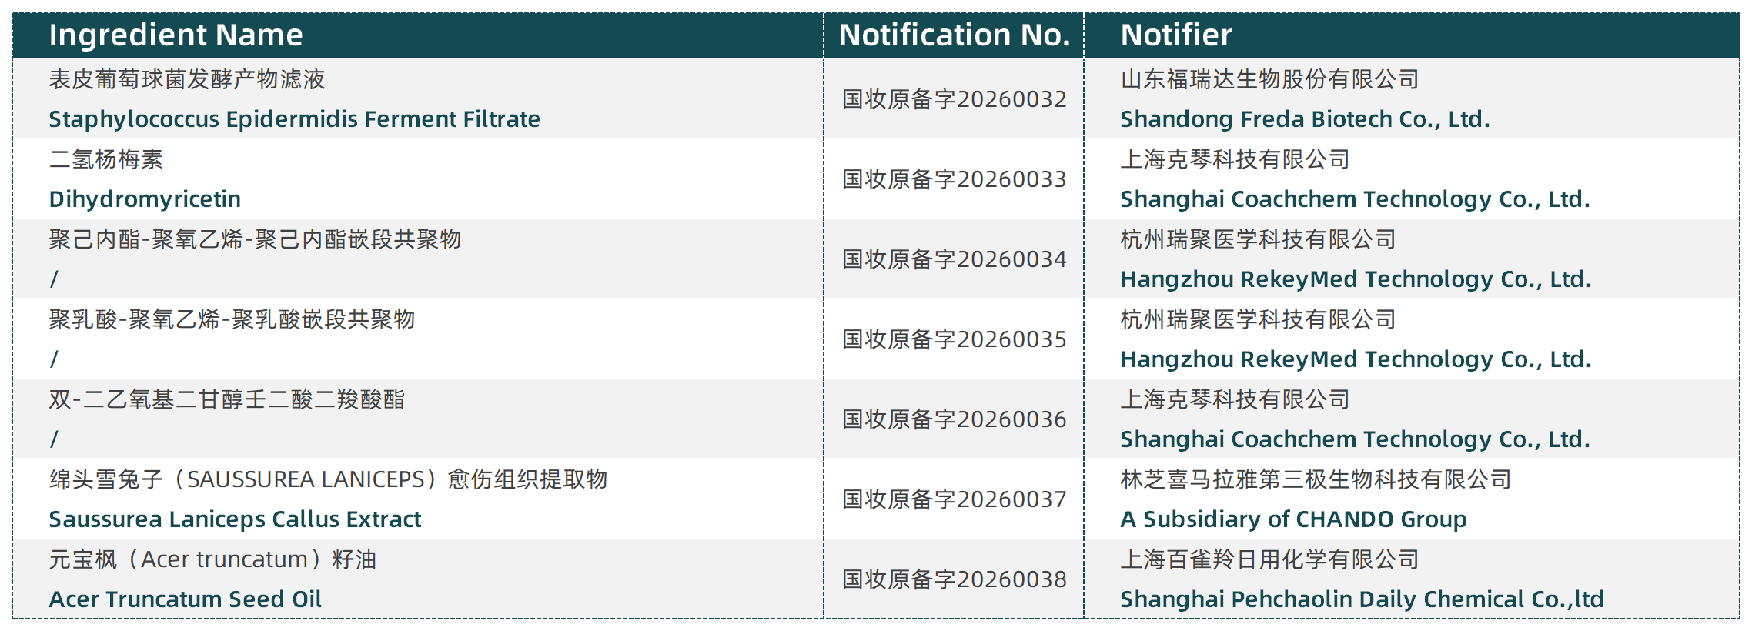The image size is (1752, 631).
Task: Select notification number 国妆原备字20260035
Action: tap(954, 339)
